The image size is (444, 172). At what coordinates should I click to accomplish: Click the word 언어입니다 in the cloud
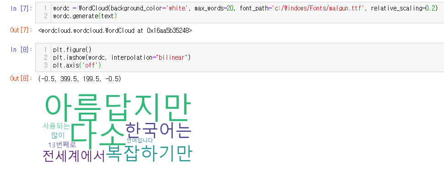140,141
